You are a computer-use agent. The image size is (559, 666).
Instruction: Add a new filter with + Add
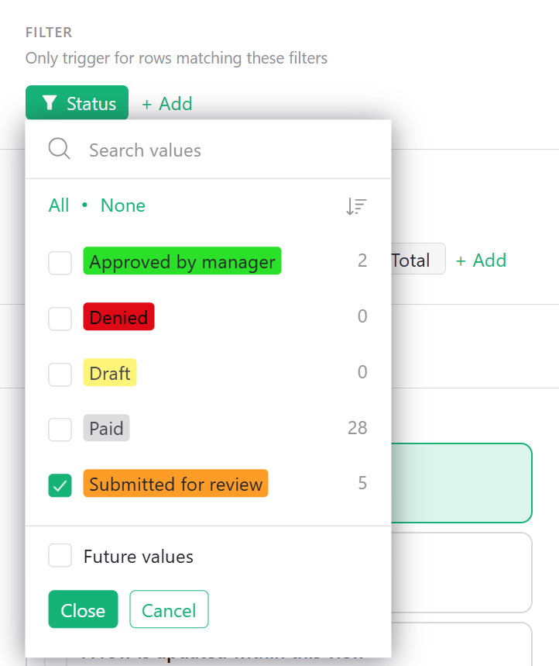(x=166, y=102)
